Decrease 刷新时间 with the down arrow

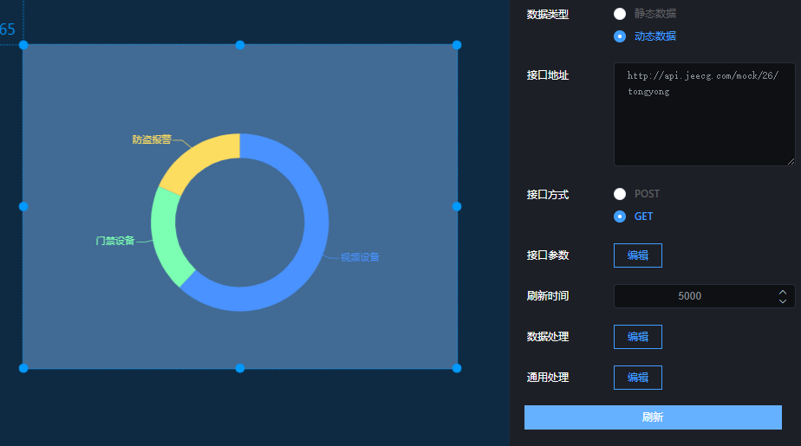click(783, 301)
